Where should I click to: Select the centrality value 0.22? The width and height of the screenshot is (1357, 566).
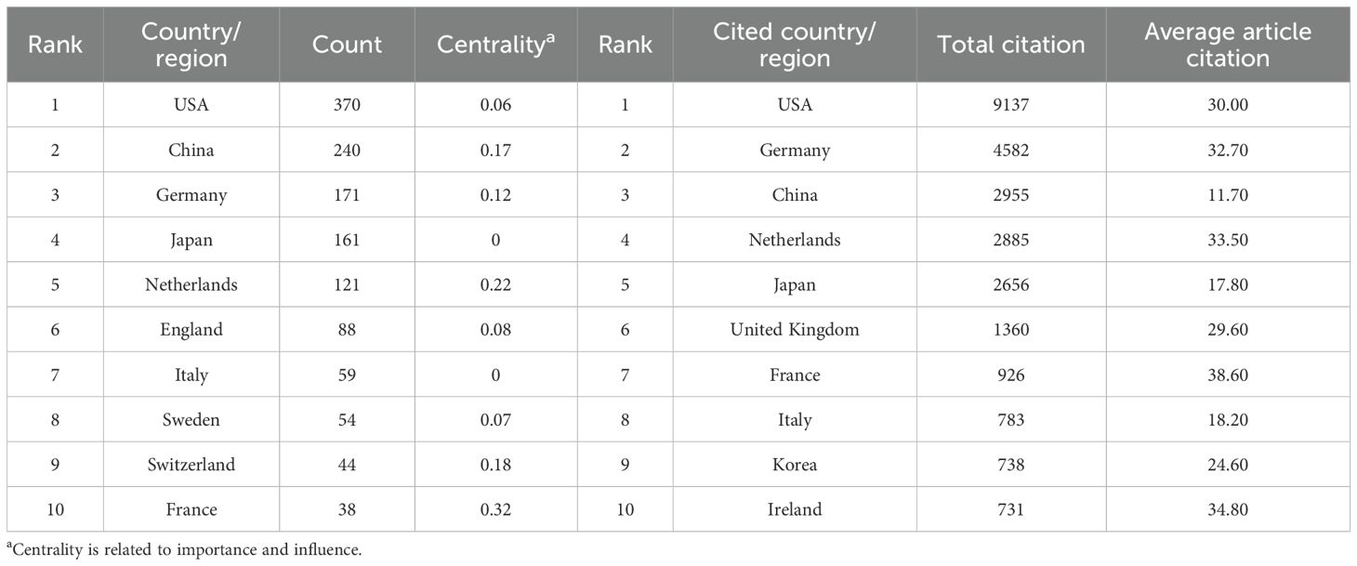coord(495,284)
